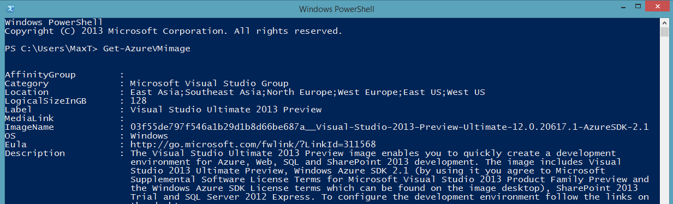Click the PS C:\Users\MaxT> prompt
This screenshot has width=673, height=204.
point(51,49)
